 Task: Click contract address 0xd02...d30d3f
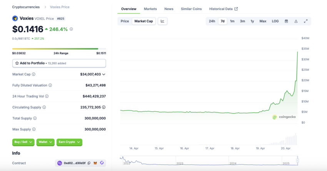click(75, 163)
